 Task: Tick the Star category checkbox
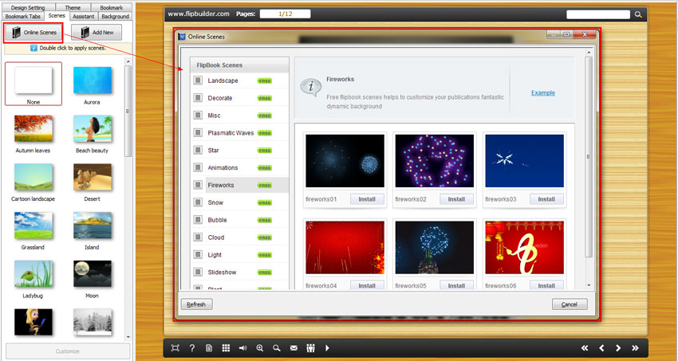tap(198, 150)
